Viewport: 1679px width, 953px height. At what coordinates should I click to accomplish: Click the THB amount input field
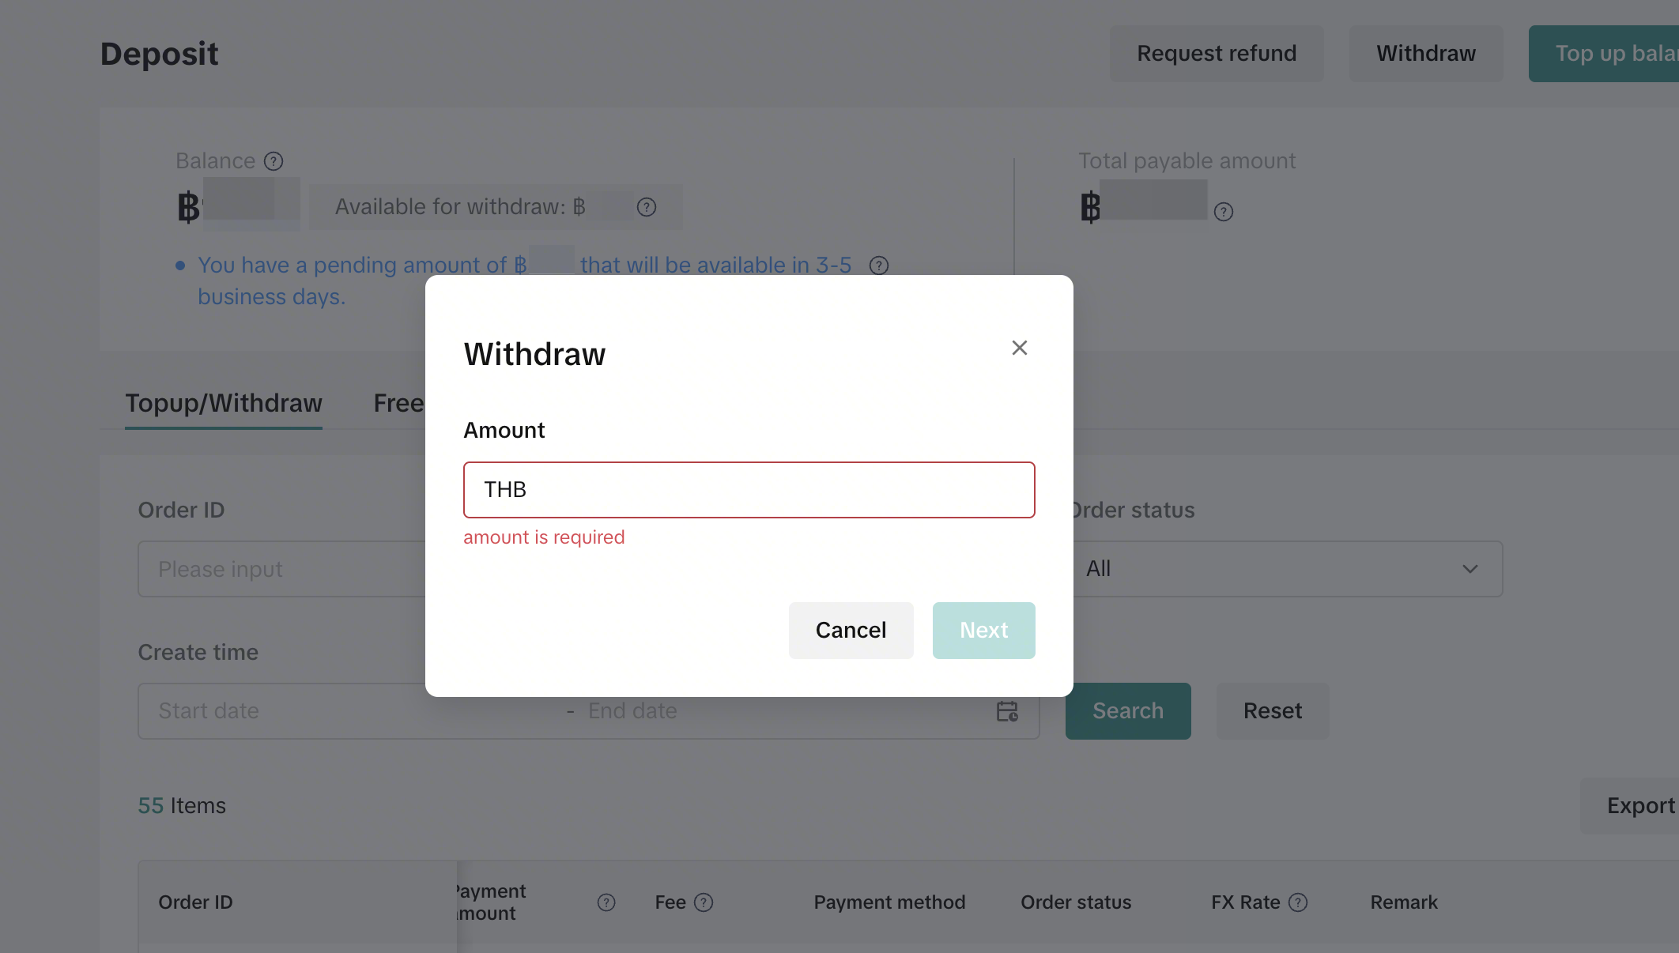(749, 490)
